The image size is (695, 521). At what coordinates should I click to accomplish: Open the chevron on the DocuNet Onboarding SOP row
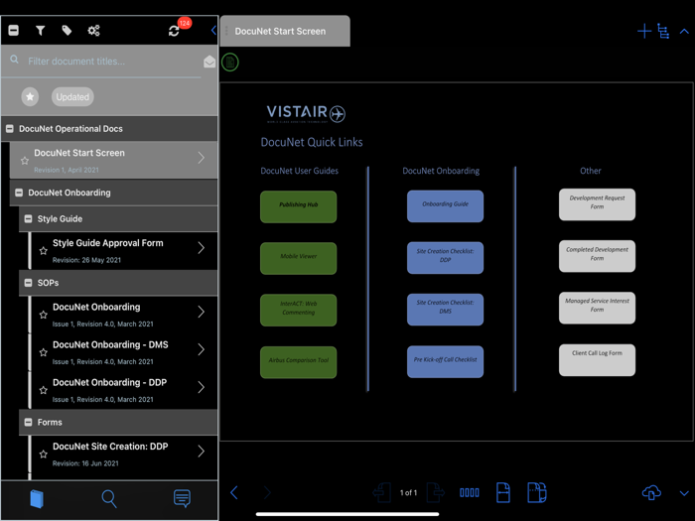click(202, 312)
